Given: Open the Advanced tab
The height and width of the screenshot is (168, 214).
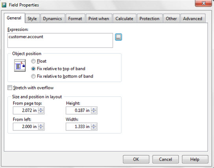Looking at the screenshot, I should (x=193, y=18).
